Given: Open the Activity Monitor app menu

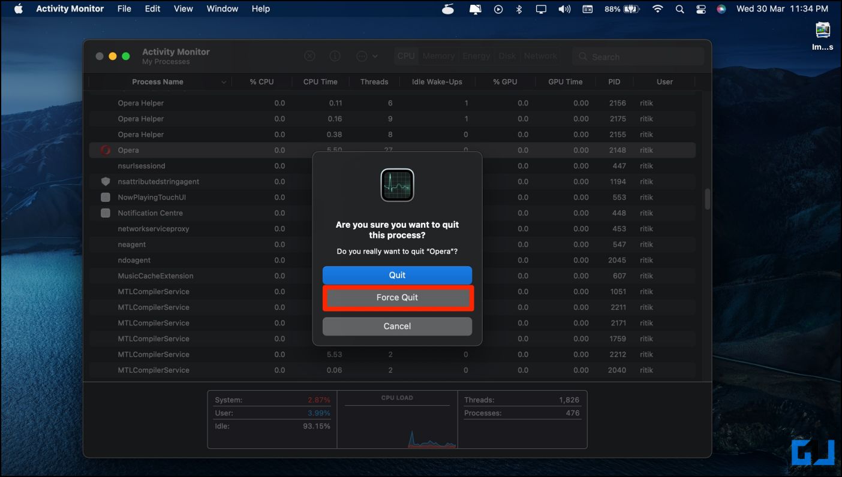Looking at the screenshot, I should click(70, 9).
